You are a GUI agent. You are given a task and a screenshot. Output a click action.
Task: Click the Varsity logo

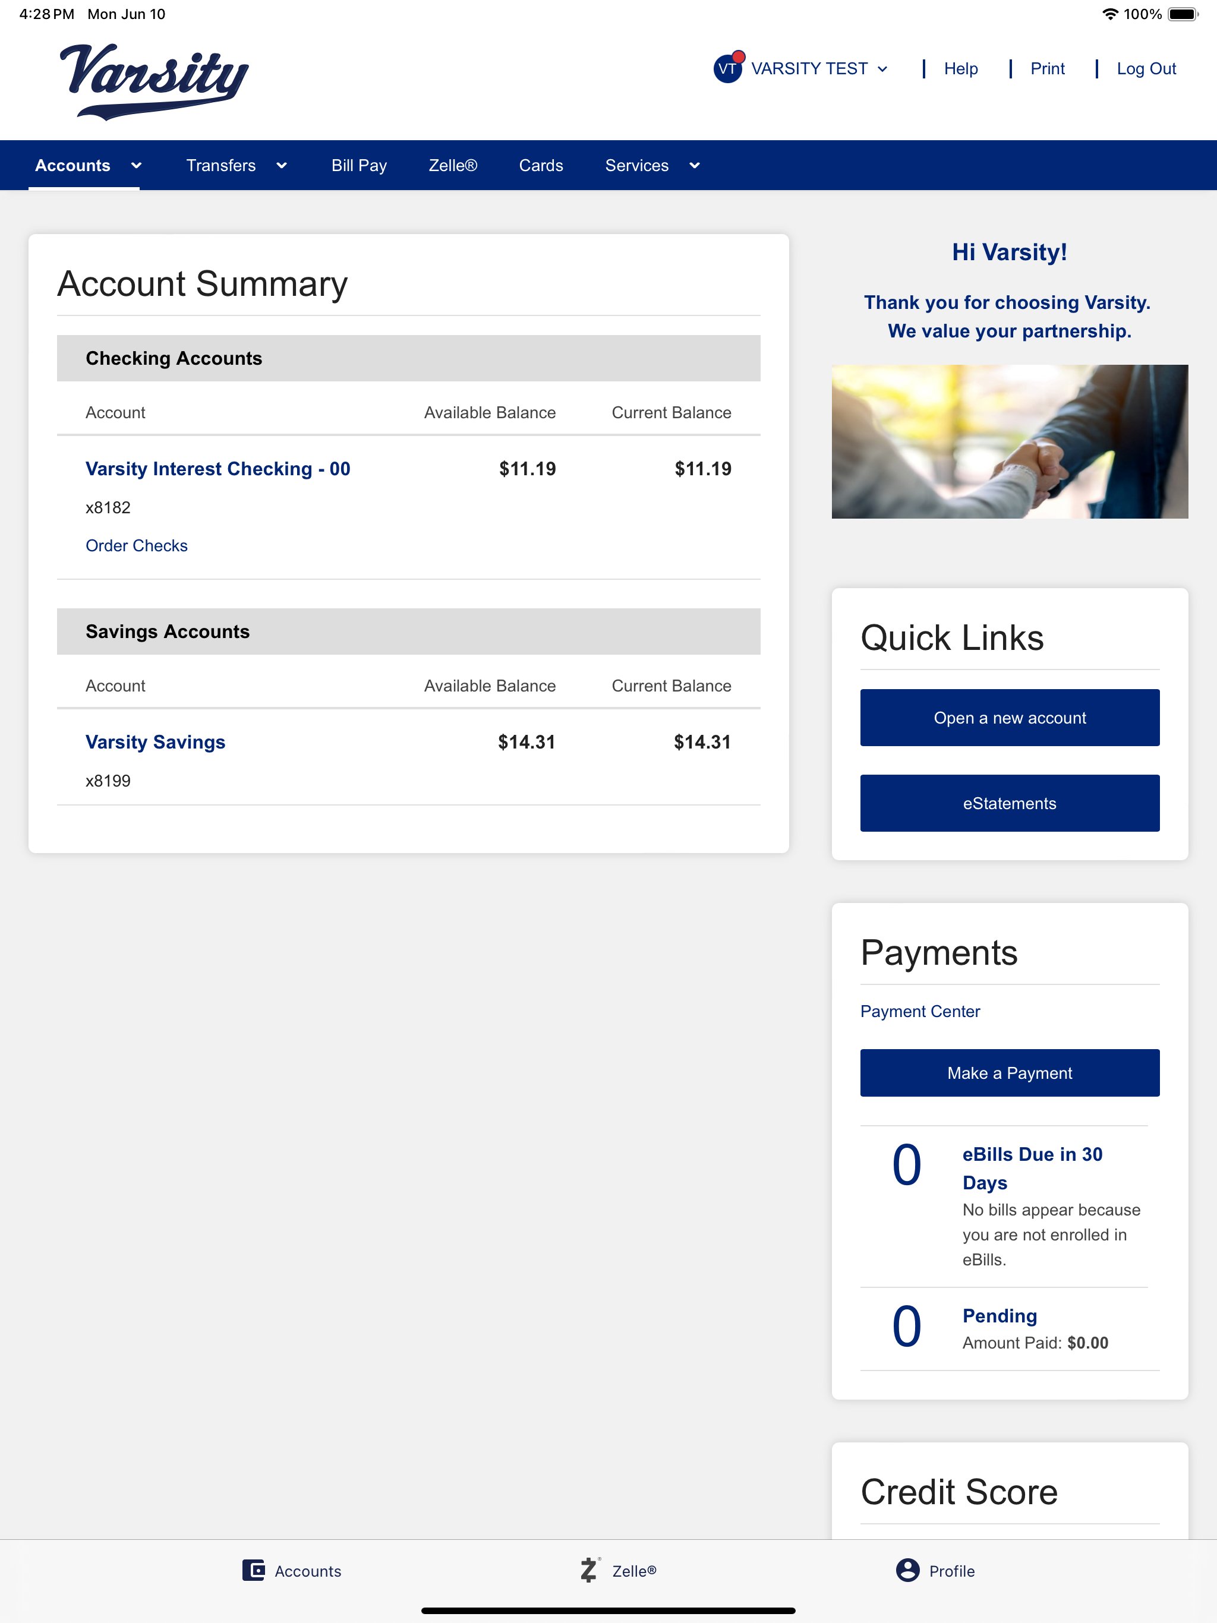coord(154,81)
